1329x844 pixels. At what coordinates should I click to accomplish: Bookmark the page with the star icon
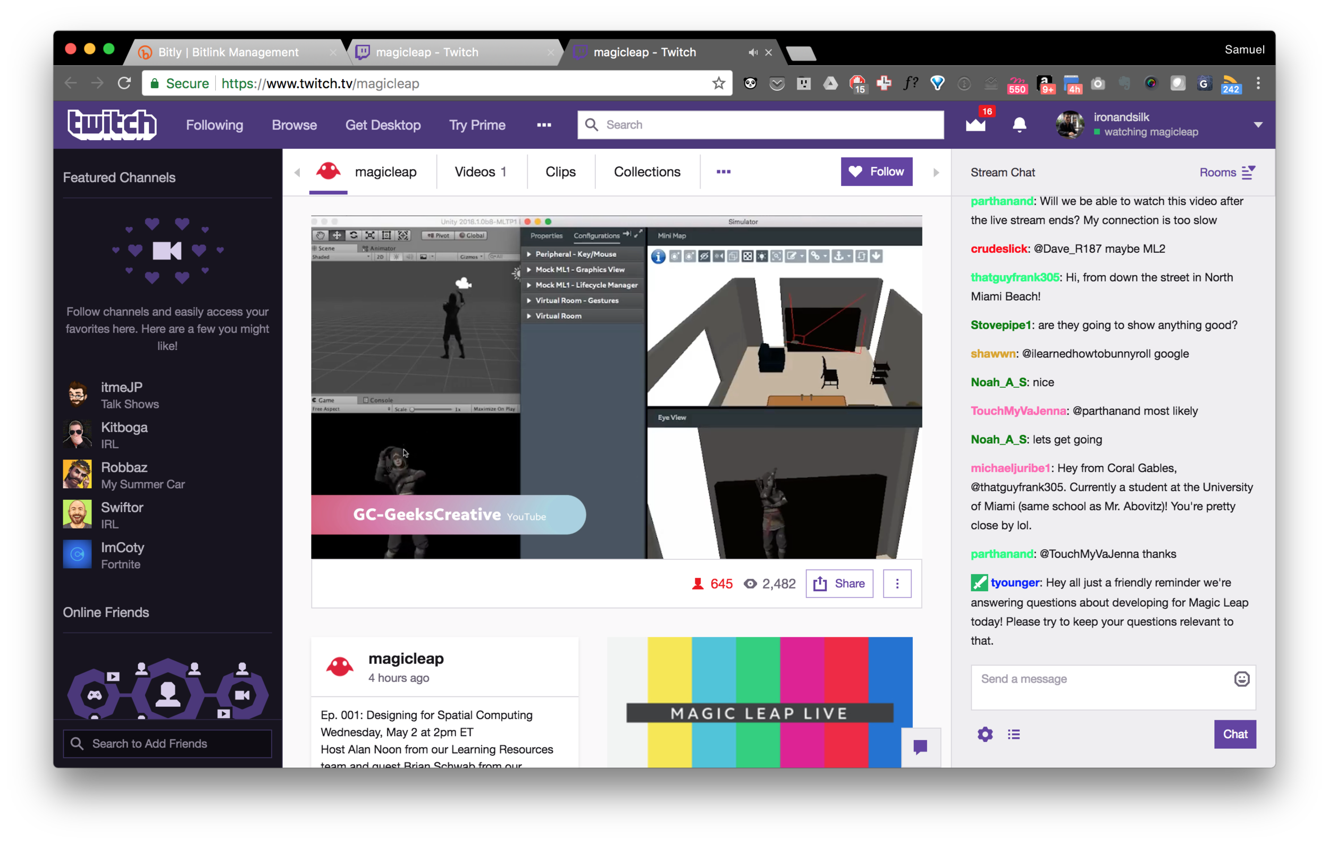[x=719, y=83]
